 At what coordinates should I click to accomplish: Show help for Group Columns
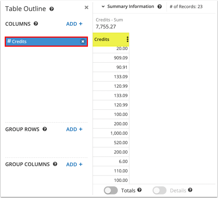pyautogui.click(x=55, y=164)
